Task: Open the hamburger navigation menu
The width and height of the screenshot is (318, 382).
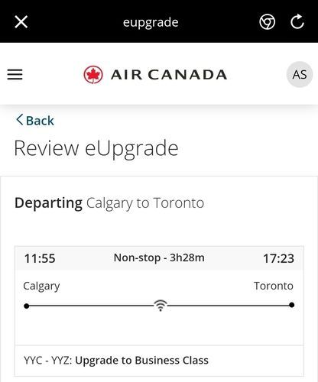Action: [15, 75]
